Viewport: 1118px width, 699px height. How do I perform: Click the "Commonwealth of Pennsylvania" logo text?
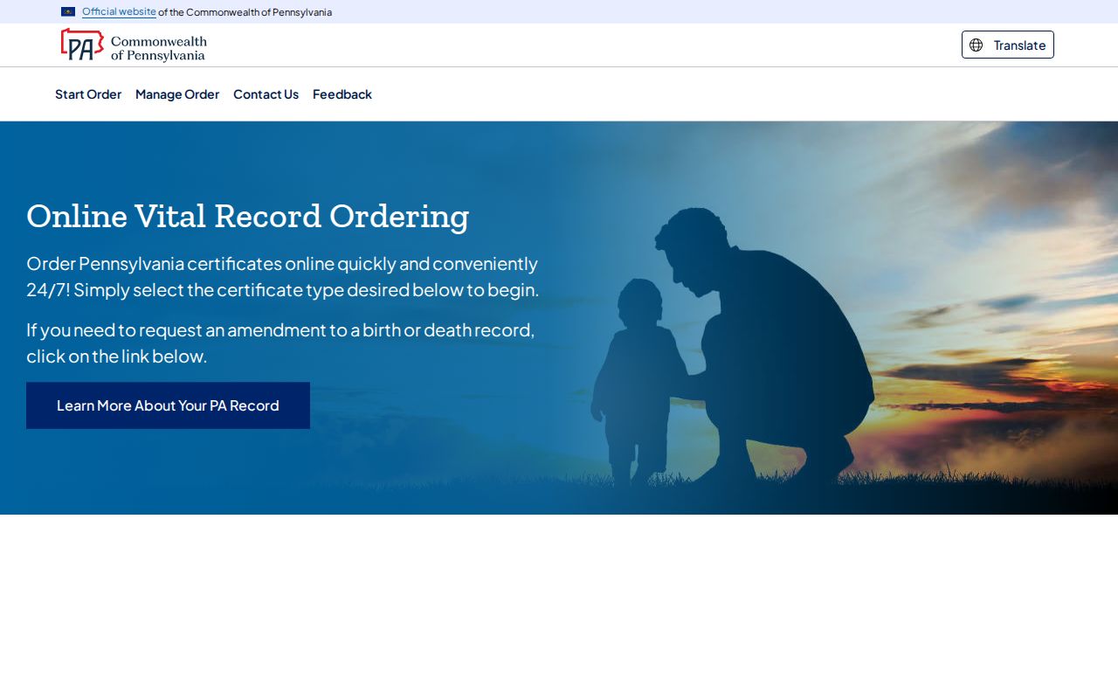[x=159, y=48]
